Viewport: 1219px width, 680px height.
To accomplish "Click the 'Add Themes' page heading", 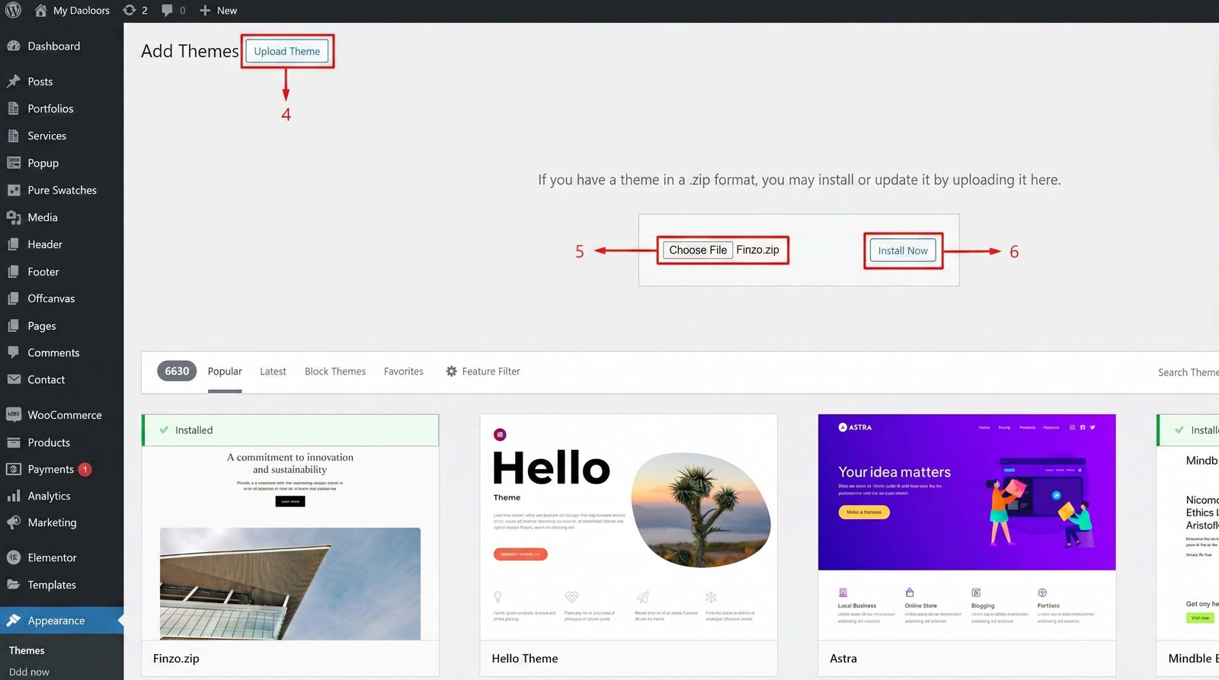I will coord(190,51).
